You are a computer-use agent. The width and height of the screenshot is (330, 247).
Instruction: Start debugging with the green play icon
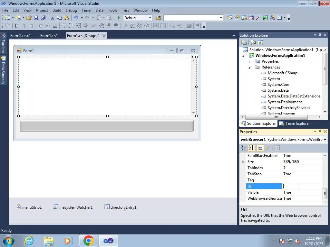coord(119,18)
